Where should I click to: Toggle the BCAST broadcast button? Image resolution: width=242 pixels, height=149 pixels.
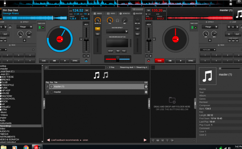110,51
